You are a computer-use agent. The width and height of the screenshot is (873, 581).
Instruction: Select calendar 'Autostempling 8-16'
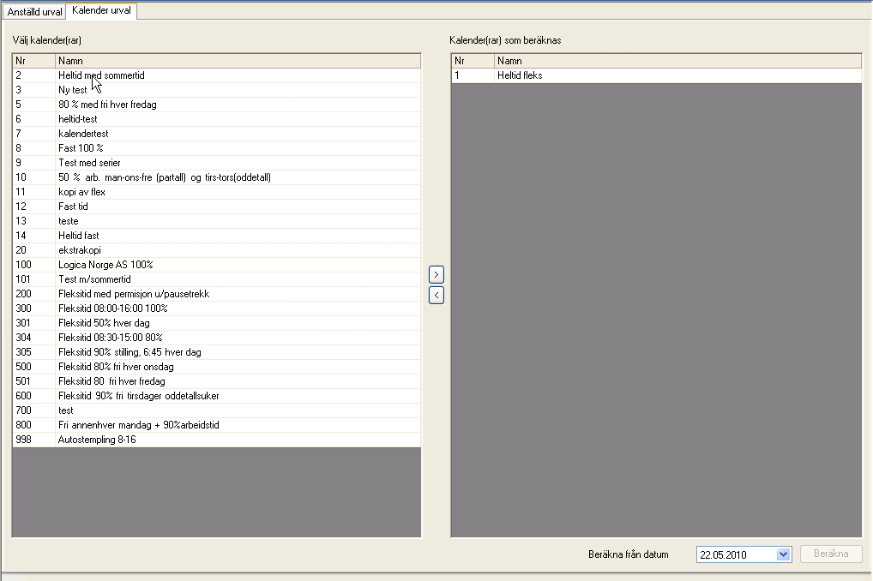(x=217, y=439)
